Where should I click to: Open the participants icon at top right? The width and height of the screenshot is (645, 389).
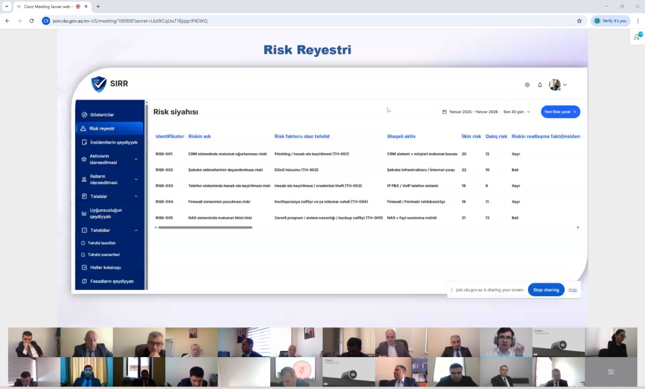[x=637, y=37]
